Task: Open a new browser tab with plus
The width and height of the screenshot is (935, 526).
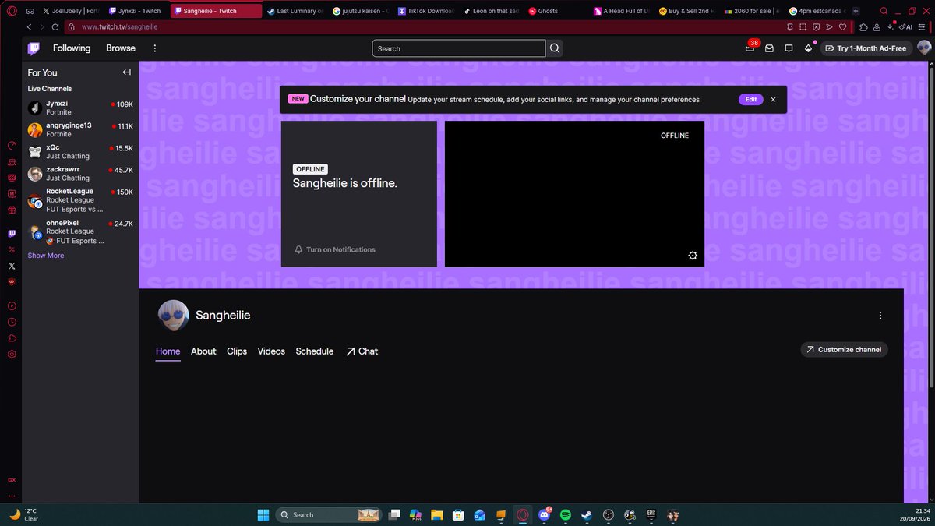Action: point(856,11)
